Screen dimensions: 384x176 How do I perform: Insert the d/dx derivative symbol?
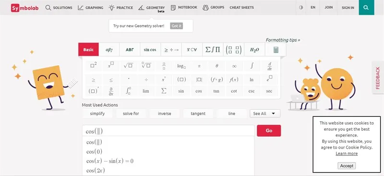269,66
